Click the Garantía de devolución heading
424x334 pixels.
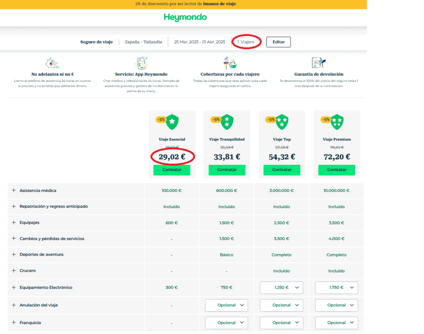pyautogui.click(x=319, y=74)
